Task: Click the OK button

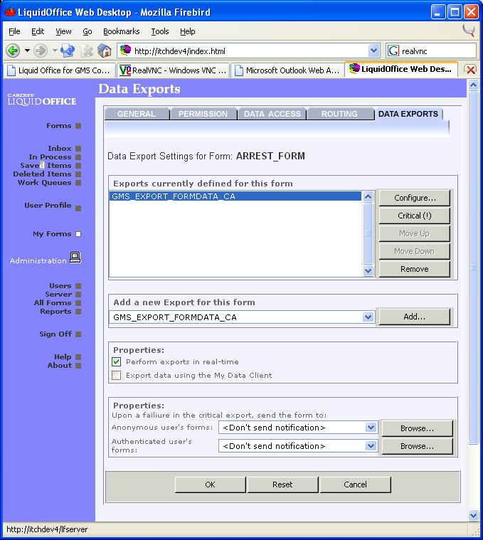Action: [x=210, y=485]
